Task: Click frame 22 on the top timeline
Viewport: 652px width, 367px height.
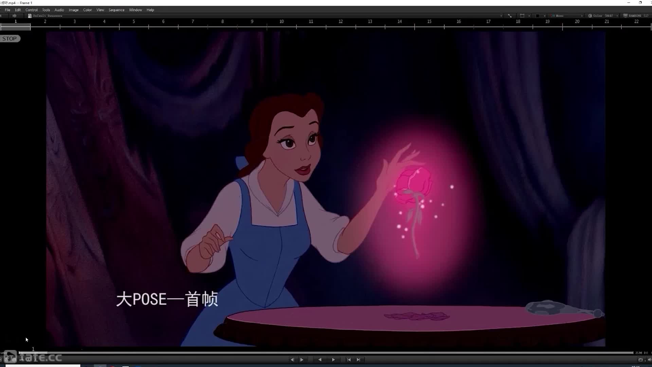Action: point(636,21)
